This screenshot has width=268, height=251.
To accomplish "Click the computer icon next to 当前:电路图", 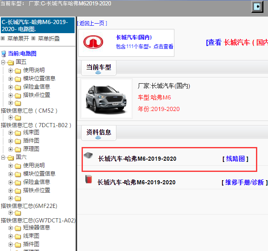I will click(x=4, y=54).
